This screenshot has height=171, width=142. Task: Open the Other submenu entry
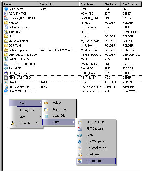59,122
